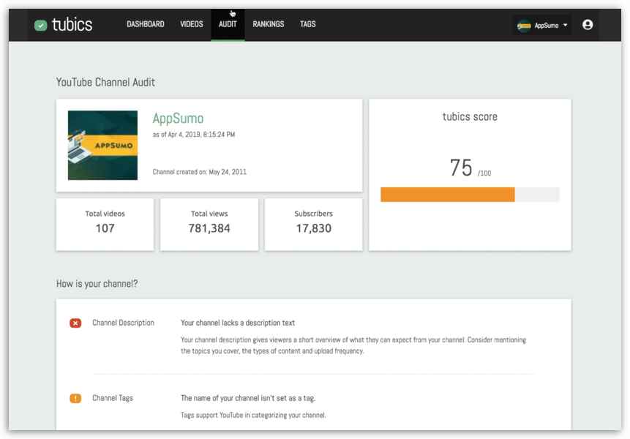Click the AppSumo channel avatar in header
This screenshot has width=630, height=439.
[x=524, y=26]
